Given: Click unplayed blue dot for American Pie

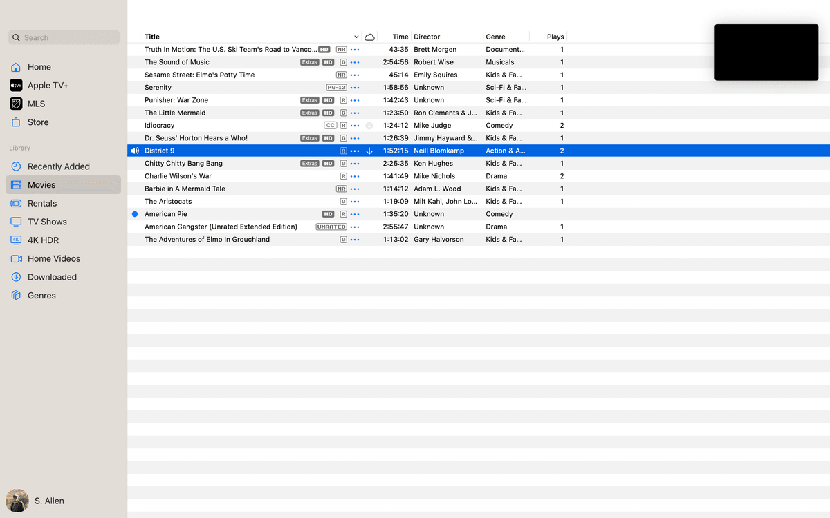Looking at the screenshot, I should click(135, 214).
